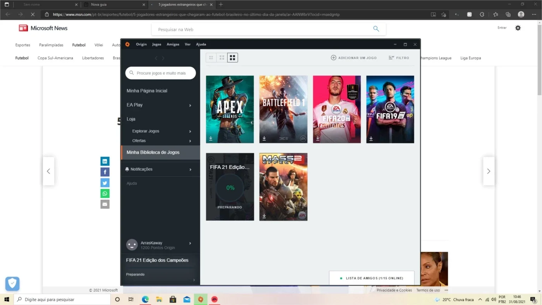This screenshot has width=542, height=305.
Task: Select the FIFA 20 game tile
Action: point(337,109)
